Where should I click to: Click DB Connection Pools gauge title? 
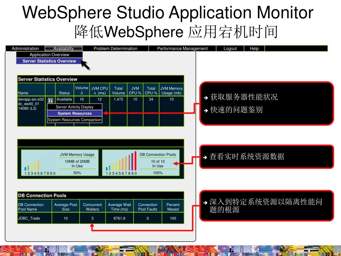(x=158, y=155)
